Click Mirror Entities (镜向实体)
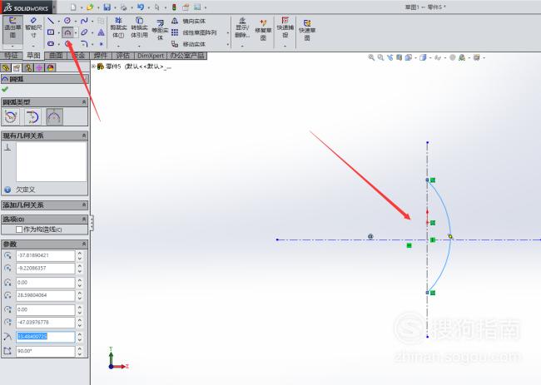Viewport: 541px width, 385px height. (189, 21)
